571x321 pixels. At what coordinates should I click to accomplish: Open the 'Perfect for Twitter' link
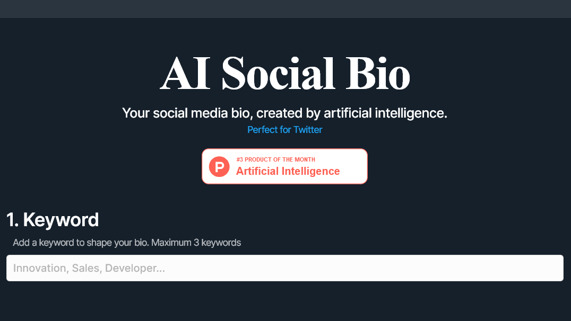(x=284, y=130)
